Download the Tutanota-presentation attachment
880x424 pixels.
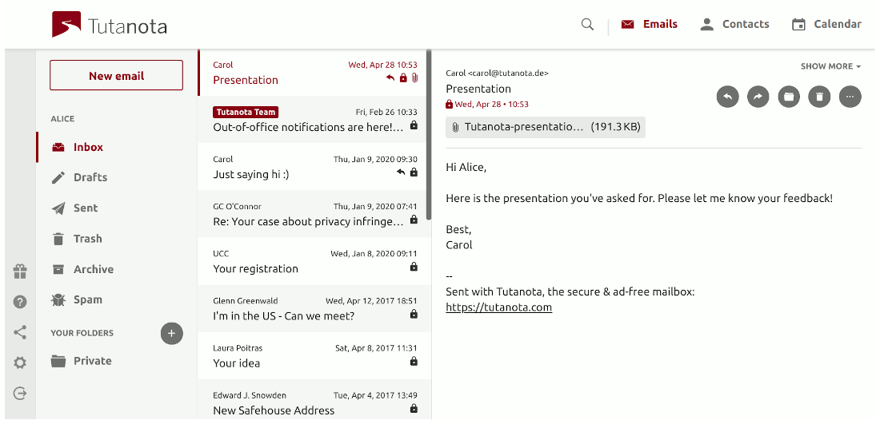click(546, 127)
